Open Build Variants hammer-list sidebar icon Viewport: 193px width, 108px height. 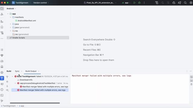pos(2,33)
